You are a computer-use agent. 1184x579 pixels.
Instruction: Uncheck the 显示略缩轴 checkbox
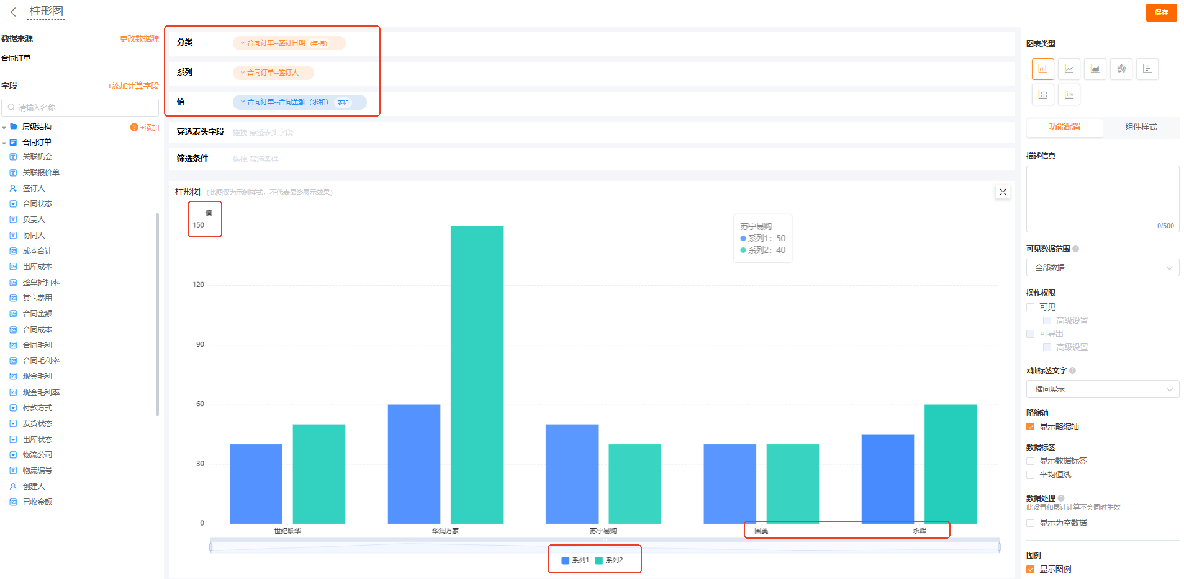click(x=1031, y=427)
